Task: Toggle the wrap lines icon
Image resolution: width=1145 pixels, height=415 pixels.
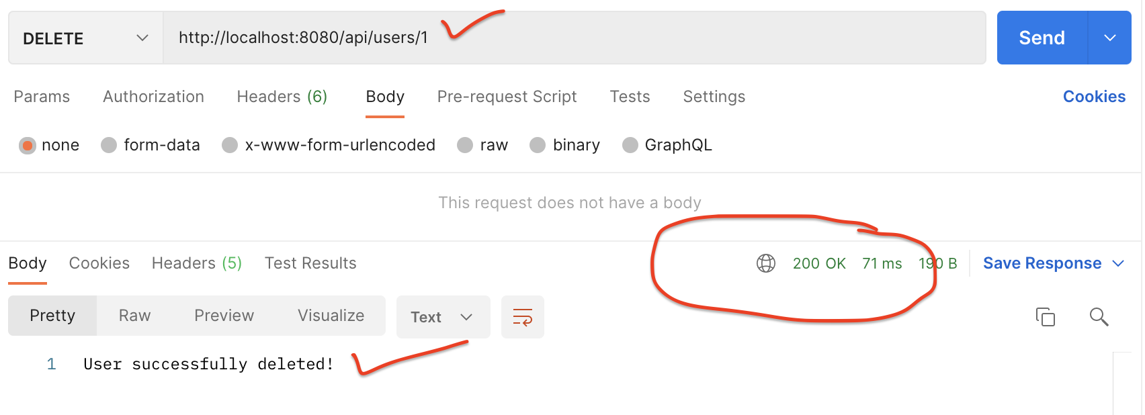Action: [x=522, y=317]
